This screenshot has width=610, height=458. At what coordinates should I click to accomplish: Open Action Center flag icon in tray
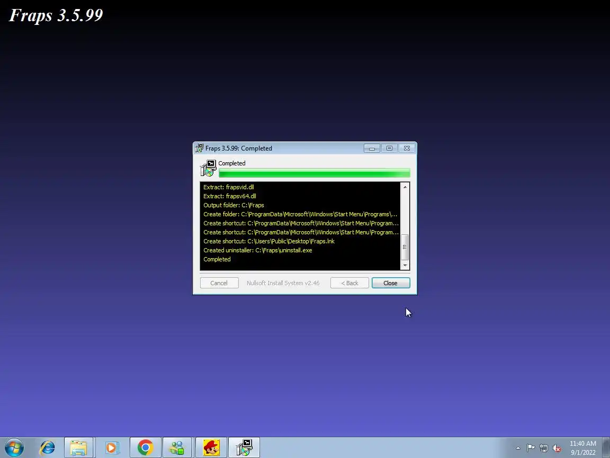click(531, 448)
